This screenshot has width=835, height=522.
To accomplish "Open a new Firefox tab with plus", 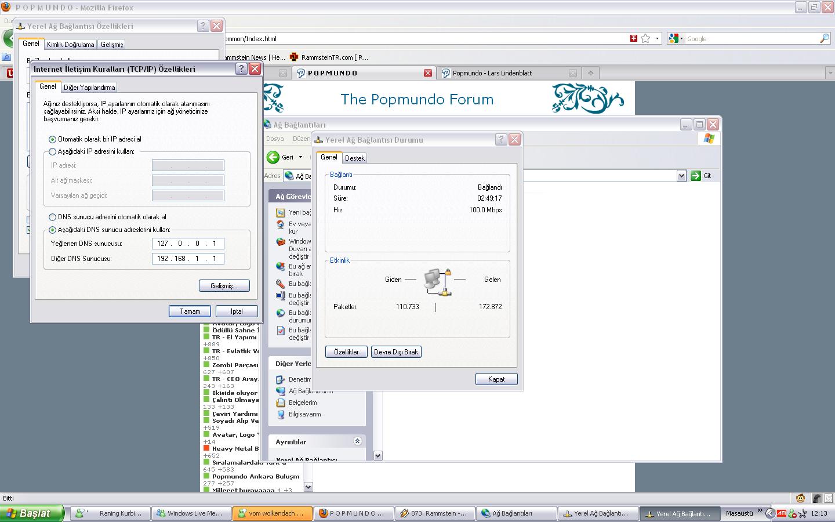I will point(590,73).
